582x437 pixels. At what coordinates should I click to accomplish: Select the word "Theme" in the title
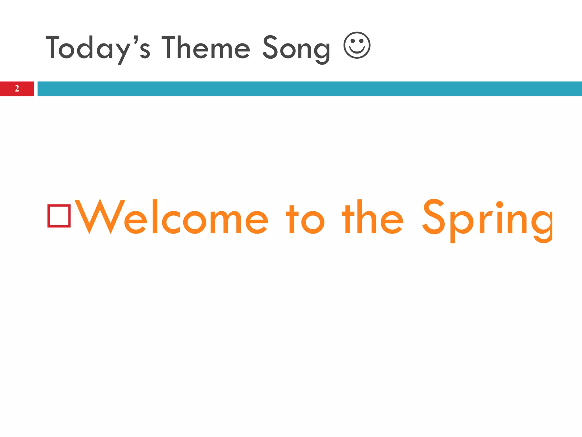click(x=206, y=48)
